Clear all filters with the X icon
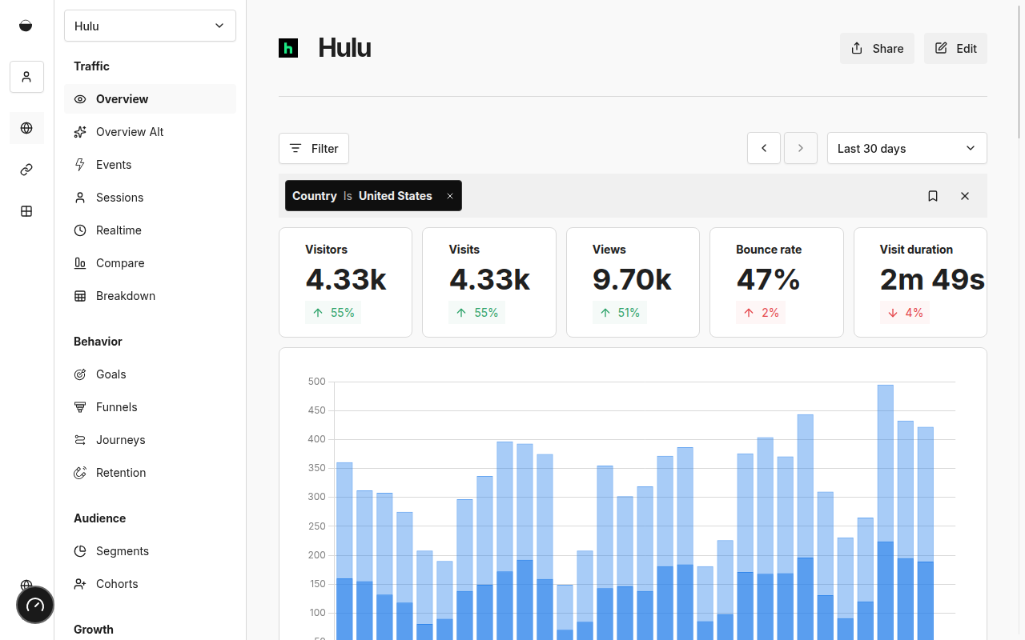The width and height of the screenshot is (1025, 640). [x=965, y=196]
